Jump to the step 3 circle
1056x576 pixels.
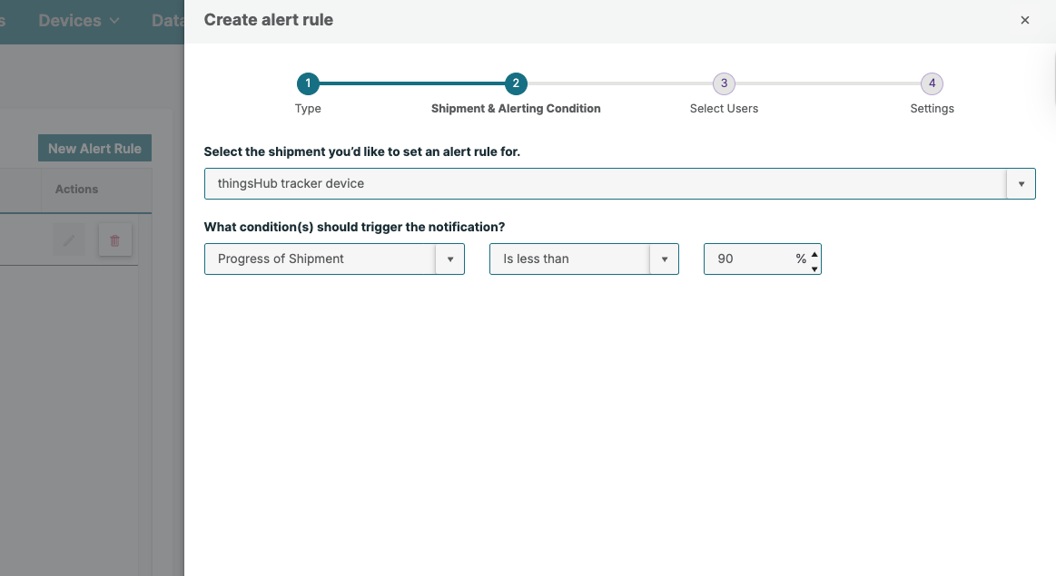point(724,83)
